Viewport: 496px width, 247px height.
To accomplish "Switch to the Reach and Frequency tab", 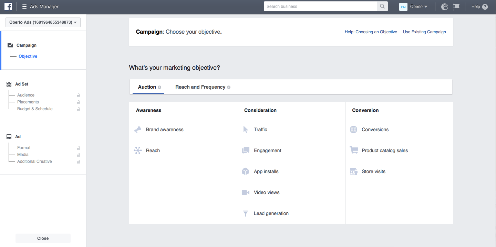I will [x=203, y=87].
